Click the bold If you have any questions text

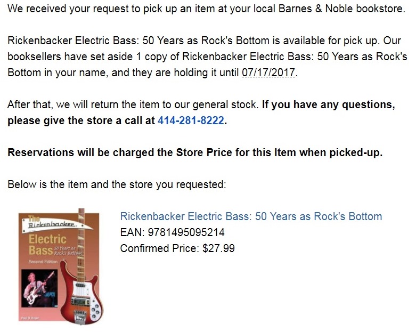(329, 104)
